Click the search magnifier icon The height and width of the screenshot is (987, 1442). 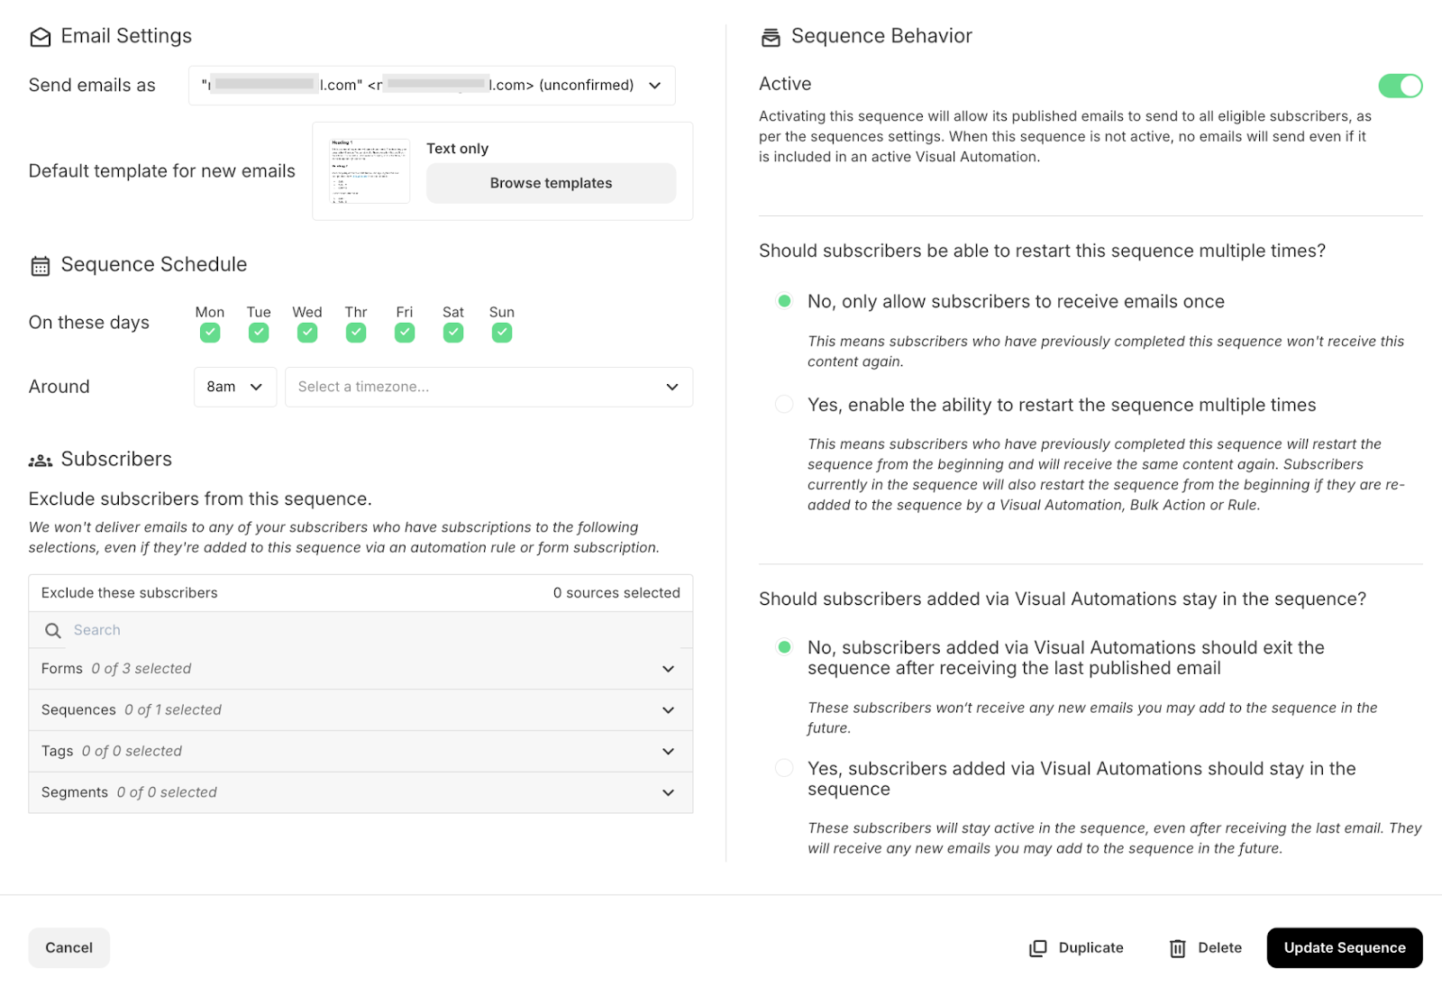click(x=53, y=631)
